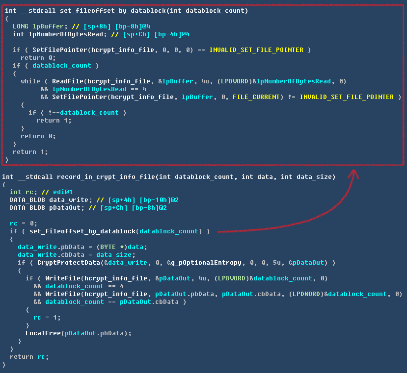Click the 'return rc;' statement

pos(29,357)
